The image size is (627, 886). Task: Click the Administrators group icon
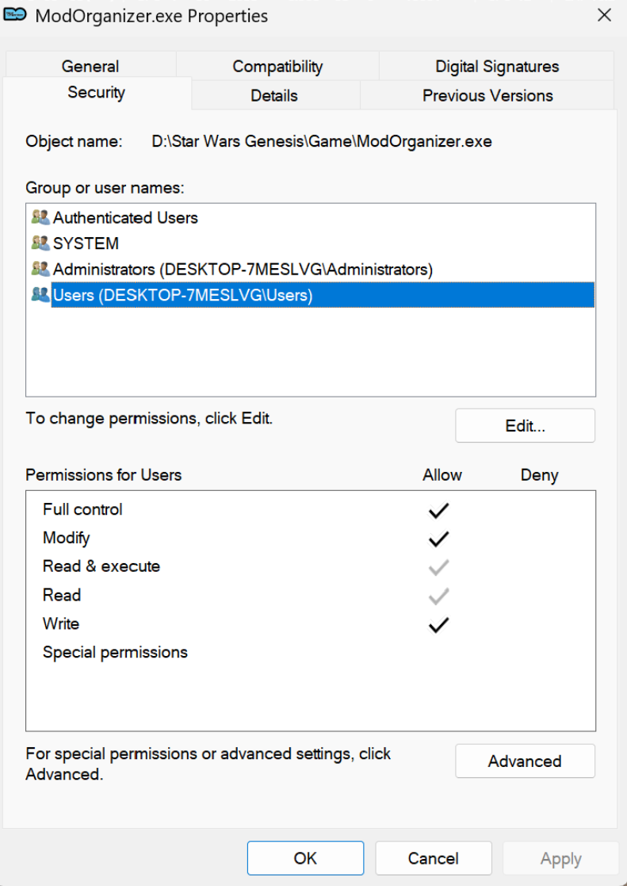pos(40,270)
